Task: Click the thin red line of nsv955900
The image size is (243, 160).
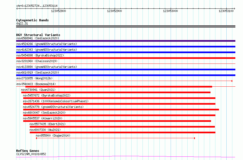Action: pyautogui.click(x=115, y=138)
